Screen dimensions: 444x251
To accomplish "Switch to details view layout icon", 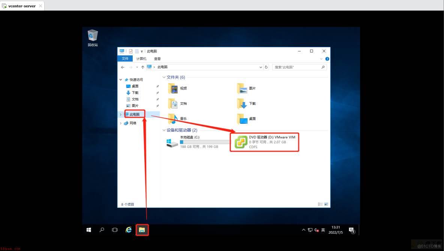I will coord(320,204).
